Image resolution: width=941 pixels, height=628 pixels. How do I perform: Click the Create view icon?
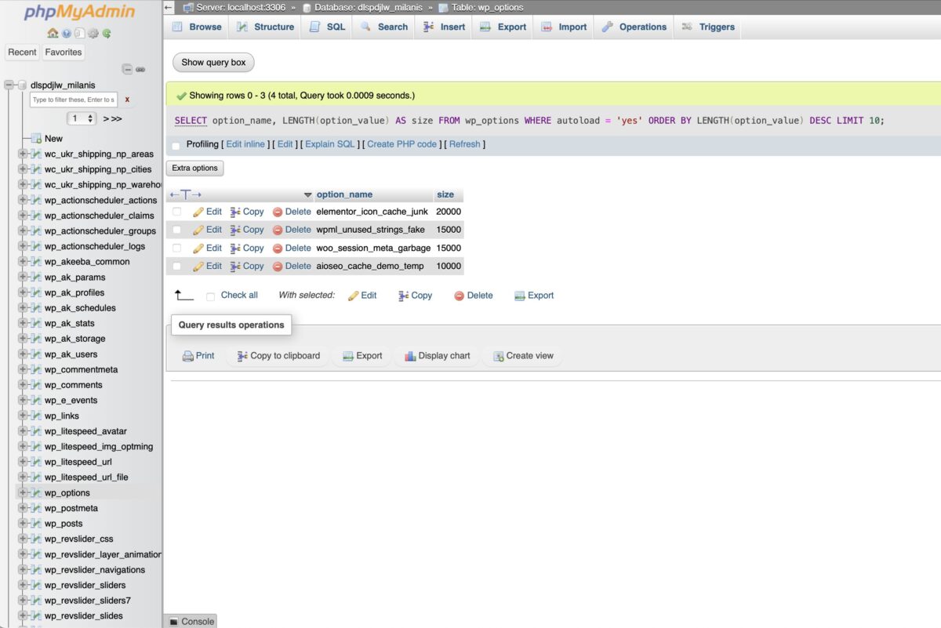point(498,356)
